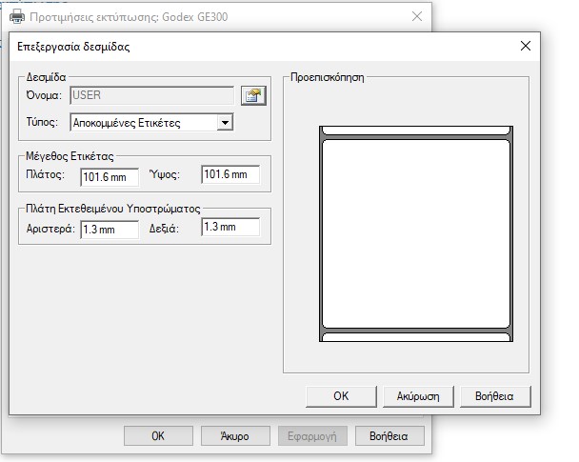
Task: Focus the Αριστερά exposed liner field
Action: click(x=110, y=230)
